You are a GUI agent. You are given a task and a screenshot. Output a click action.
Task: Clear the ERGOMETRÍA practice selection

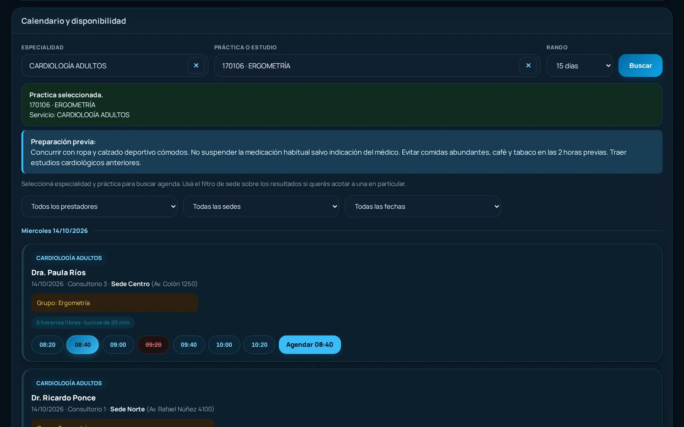pos(528,66)
